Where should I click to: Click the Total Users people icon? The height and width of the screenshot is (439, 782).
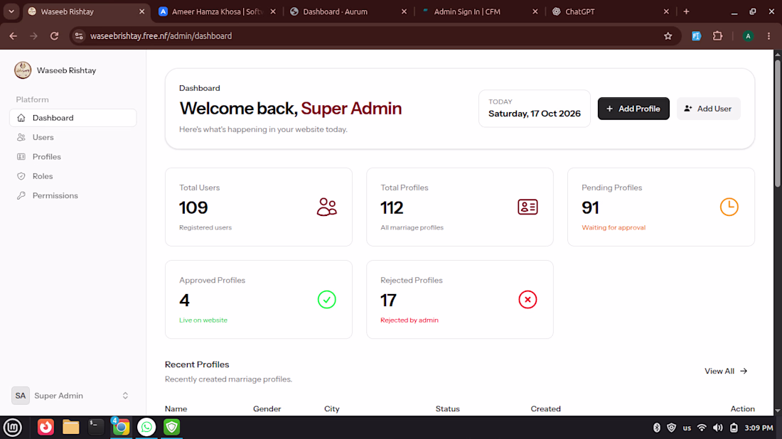327,207
